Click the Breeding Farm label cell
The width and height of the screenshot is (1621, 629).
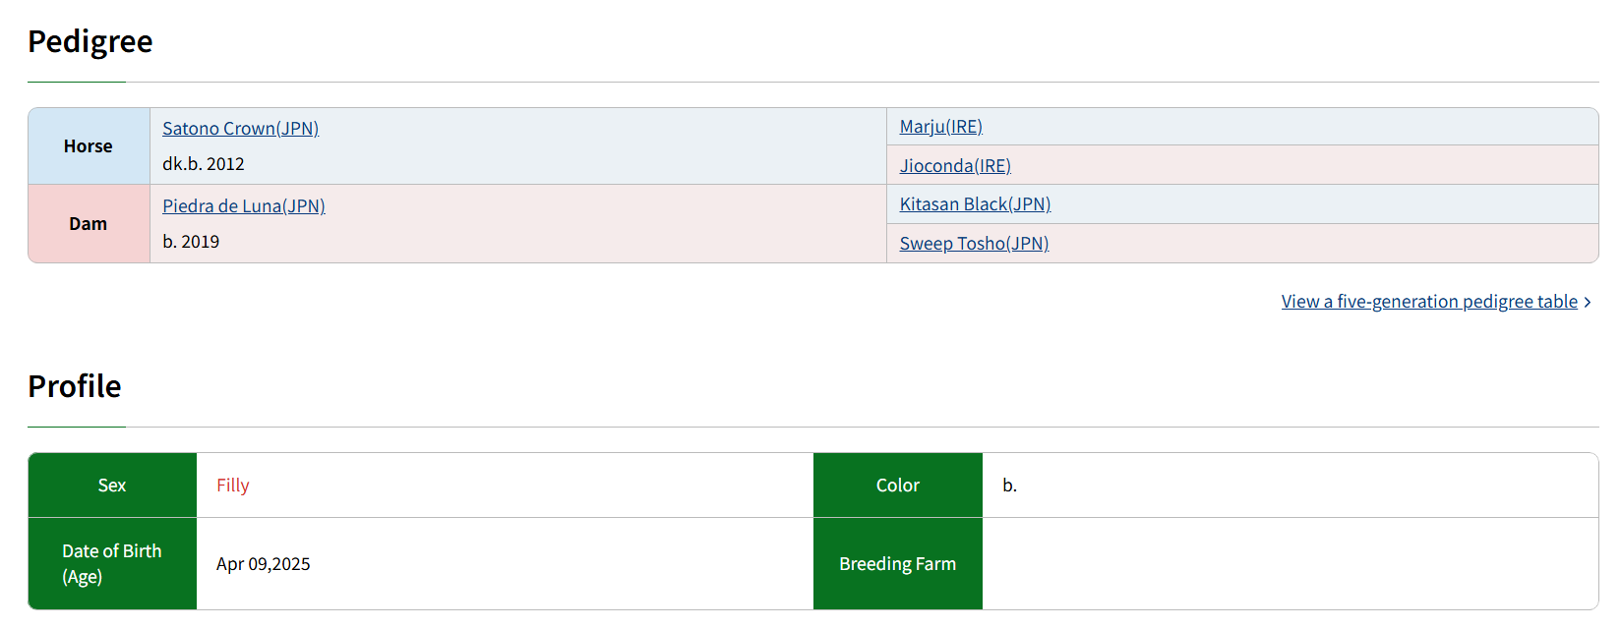[x=898, y=564]
